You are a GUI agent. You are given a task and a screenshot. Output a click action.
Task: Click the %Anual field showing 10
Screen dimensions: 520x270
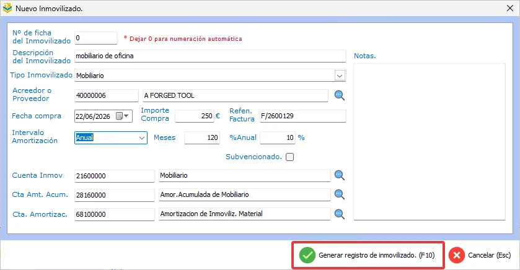click(x=278, y=138)
